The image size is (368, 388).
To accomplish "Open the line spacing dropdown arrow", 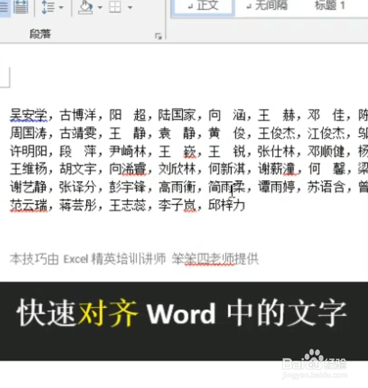I will tap(61, 8).
